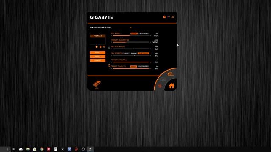Open the VGA graphics card icon
The height and width of the screenshot is (152, 271).
click(x=97, y=84)
